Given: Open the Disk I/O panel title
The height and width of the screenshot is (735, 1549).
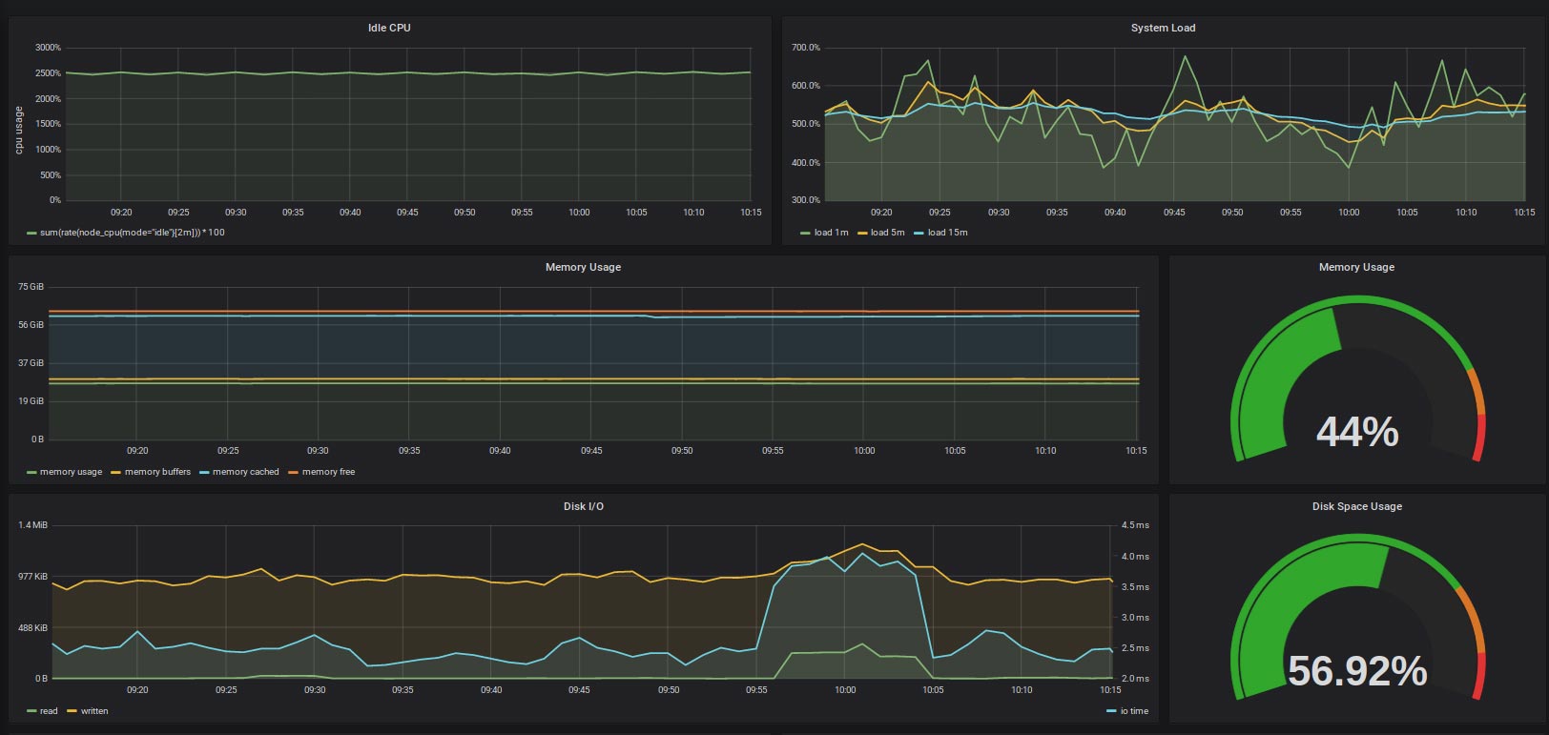Looking at the screenshot, I should click(x=583, y=506).
